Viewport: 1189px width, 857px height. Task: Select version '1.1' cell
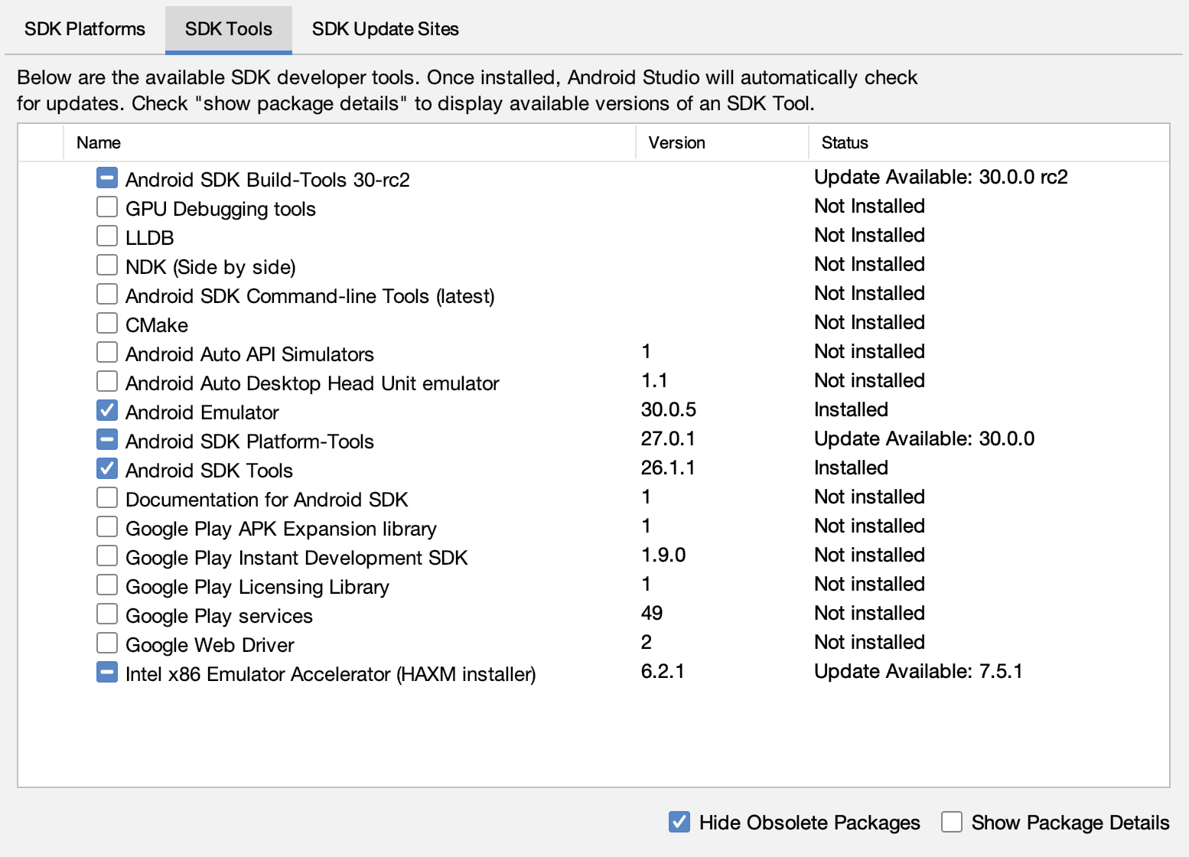click(x=654, y=380)
